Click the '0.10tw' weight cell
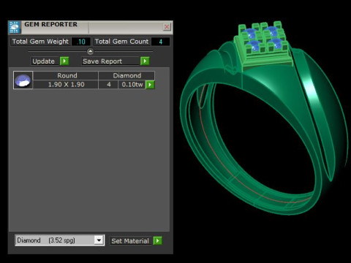This screenshot has height=263, width=351. 132,85
